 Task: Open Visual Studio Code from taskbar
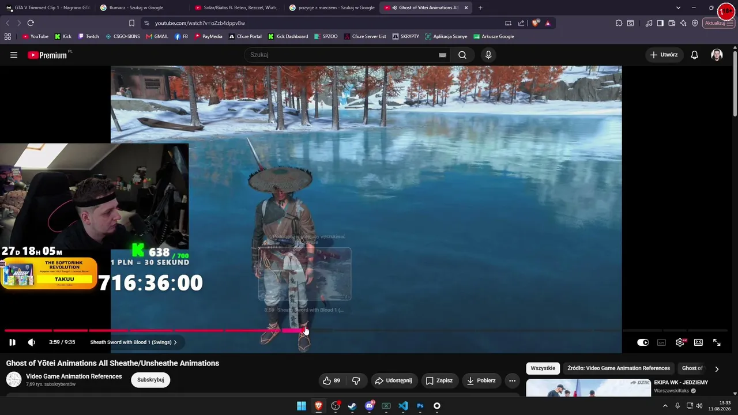pyautogui.click(x=403, y=406)
